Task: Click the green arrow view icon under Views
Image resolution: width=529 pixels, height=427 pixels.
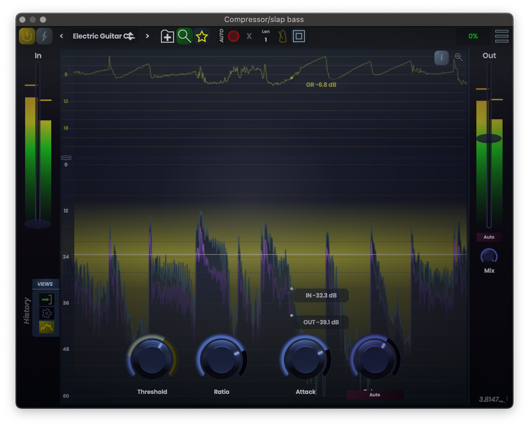Action: tap(46, 299)
